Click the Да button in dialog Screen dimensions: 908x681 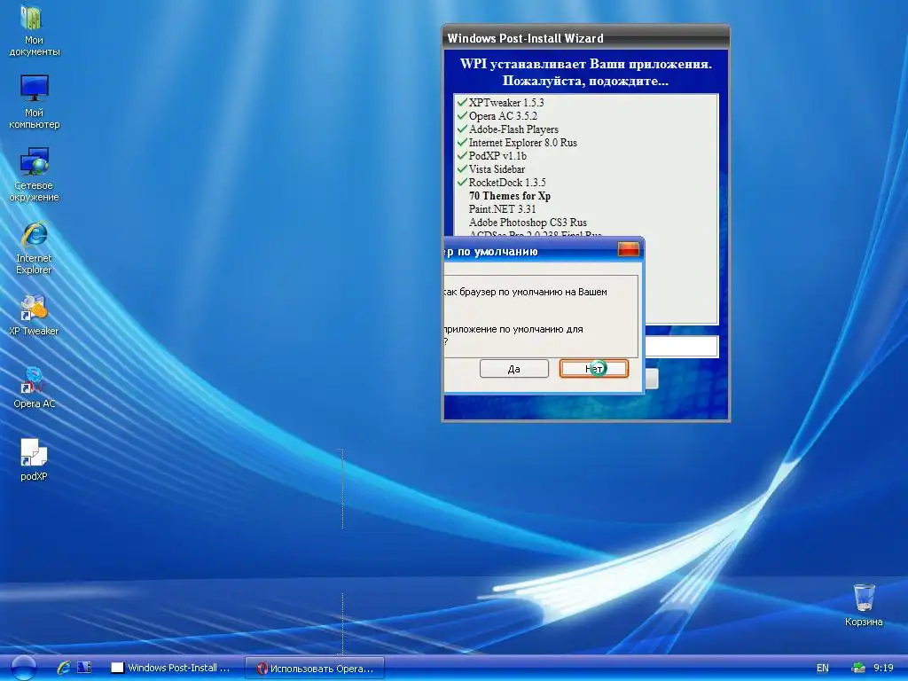coord(513,369)
